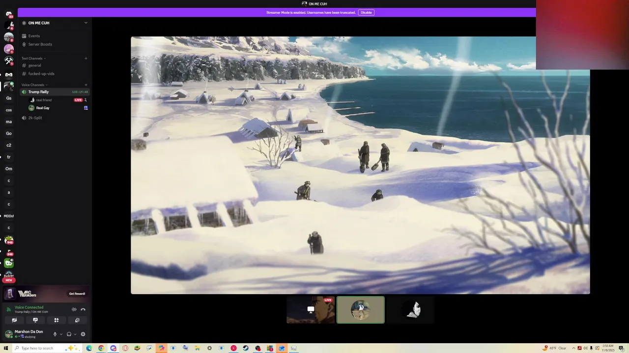The height and width of the screenshot is (353, 629).
Task: Open the soundboard icon
Action: (x=77, y=320)
